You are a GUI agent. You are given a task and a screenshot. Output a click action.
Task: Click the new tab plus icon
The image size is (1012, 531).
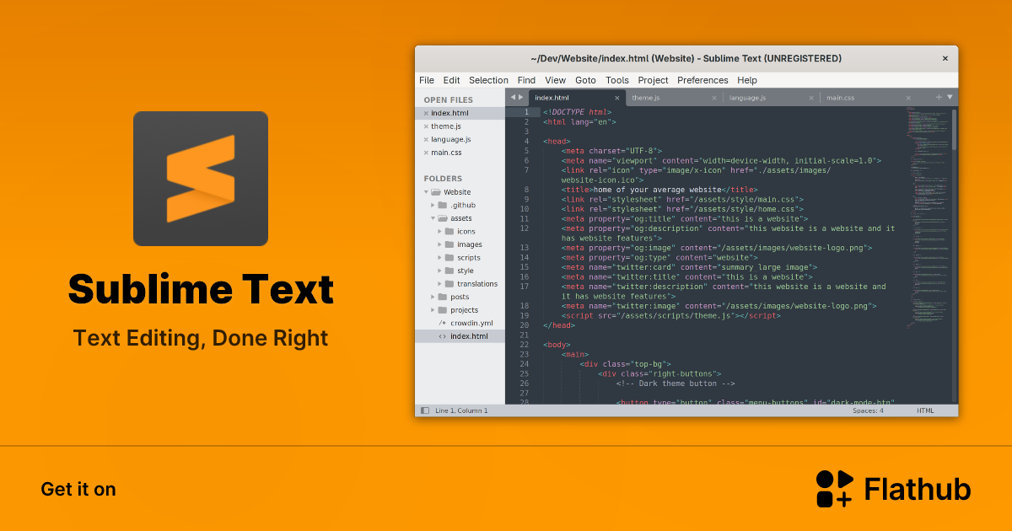point(939,97)
